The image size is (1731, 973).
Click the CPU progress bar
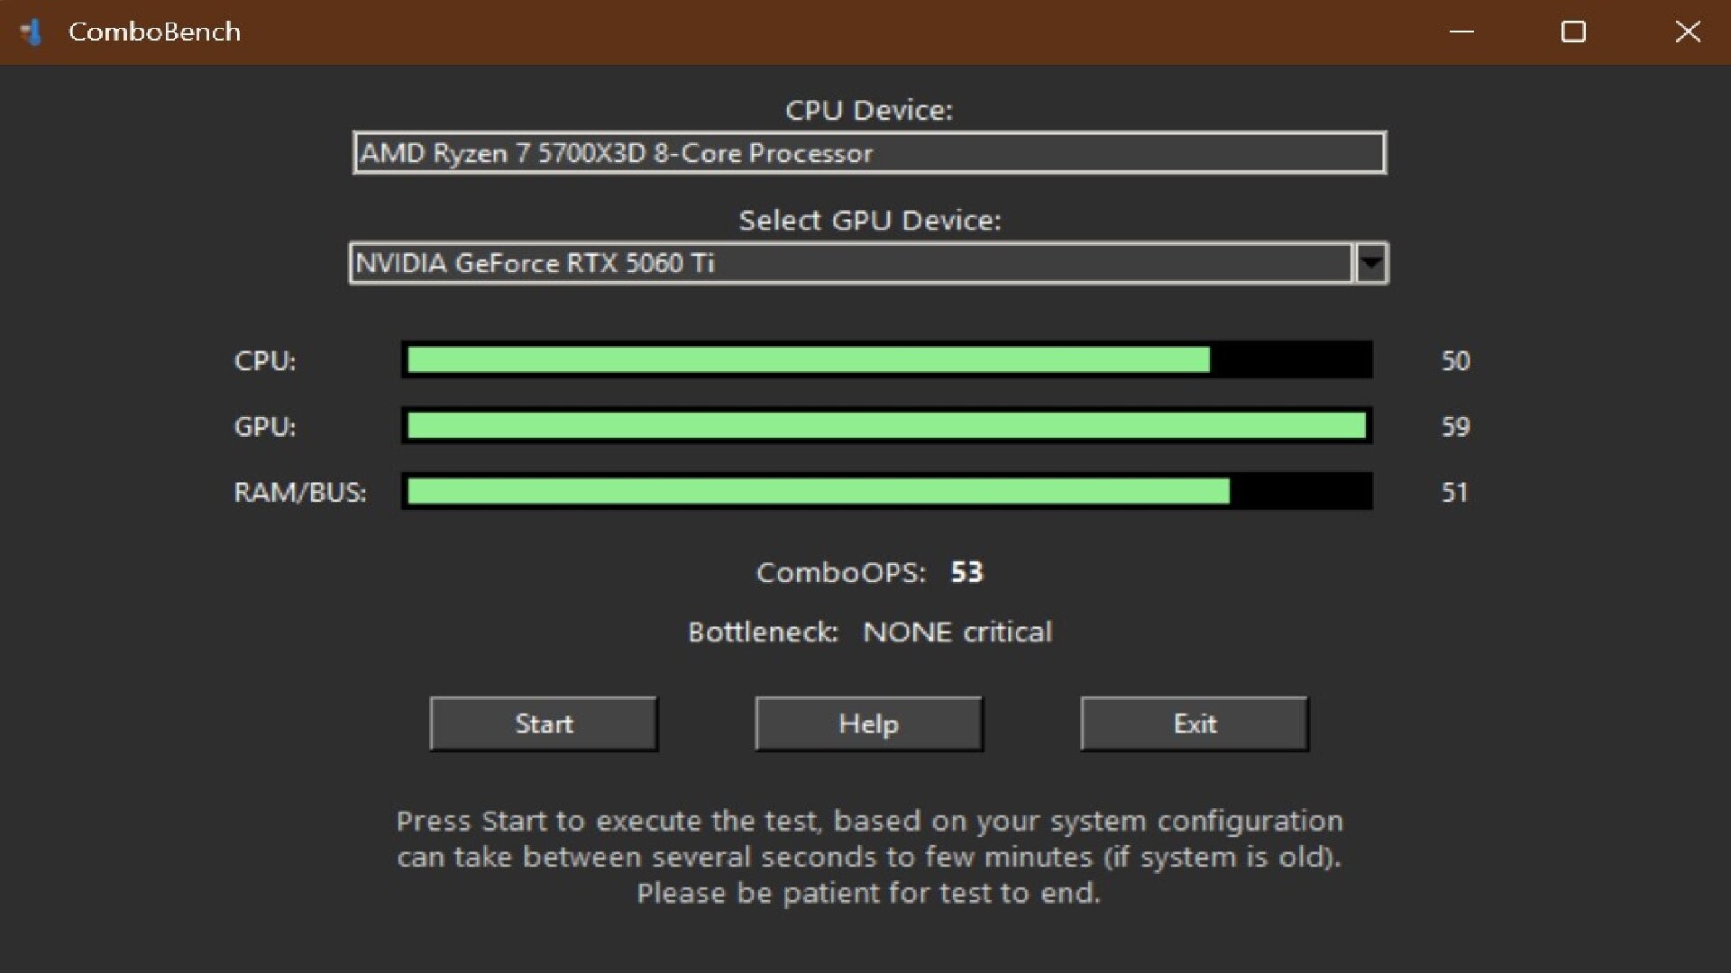point(888,360)
